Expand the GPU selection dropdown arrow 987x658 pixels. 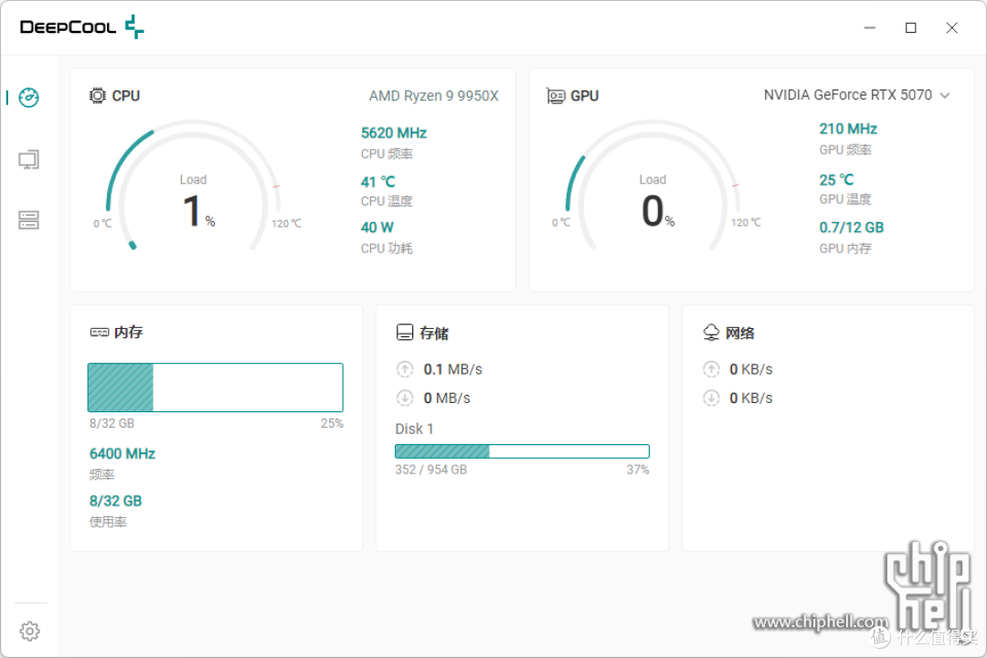945,96
